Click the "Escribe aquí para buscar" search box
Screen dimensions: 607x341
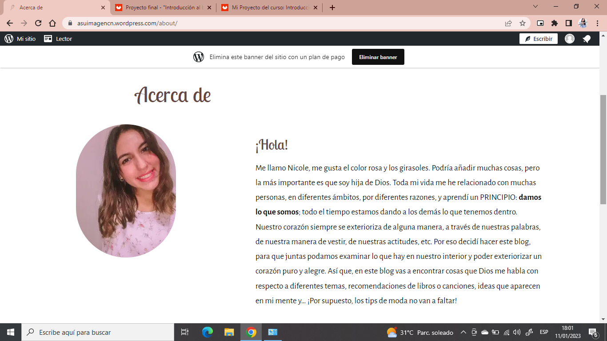[98, 332]
